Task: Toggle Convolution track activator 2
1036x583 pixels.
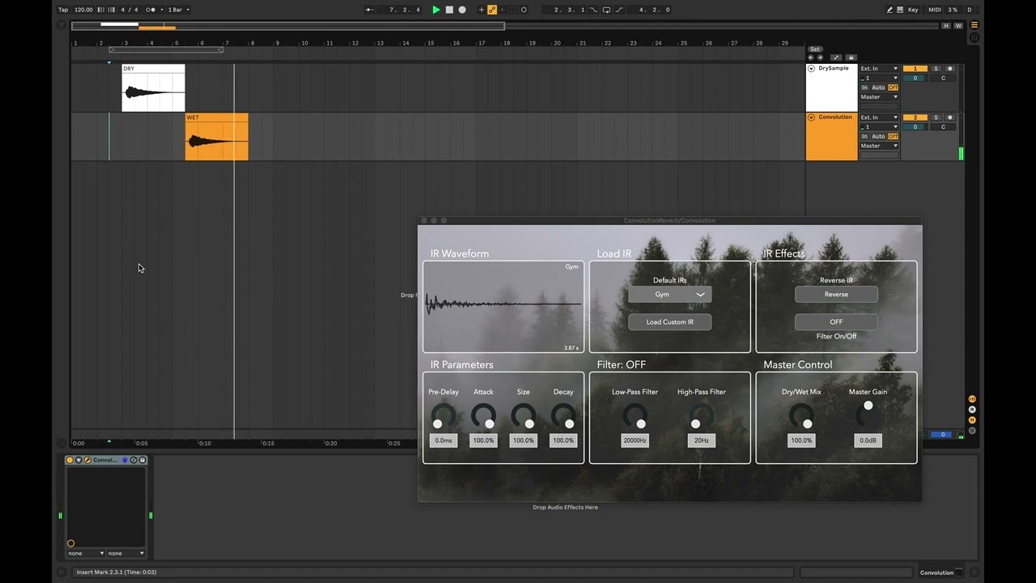Action: [x=915, y=117]
